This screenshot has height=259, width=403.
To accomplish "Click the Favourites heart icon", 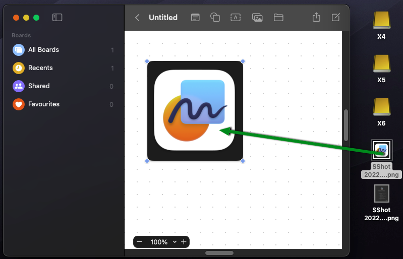I will pos(19,104).
